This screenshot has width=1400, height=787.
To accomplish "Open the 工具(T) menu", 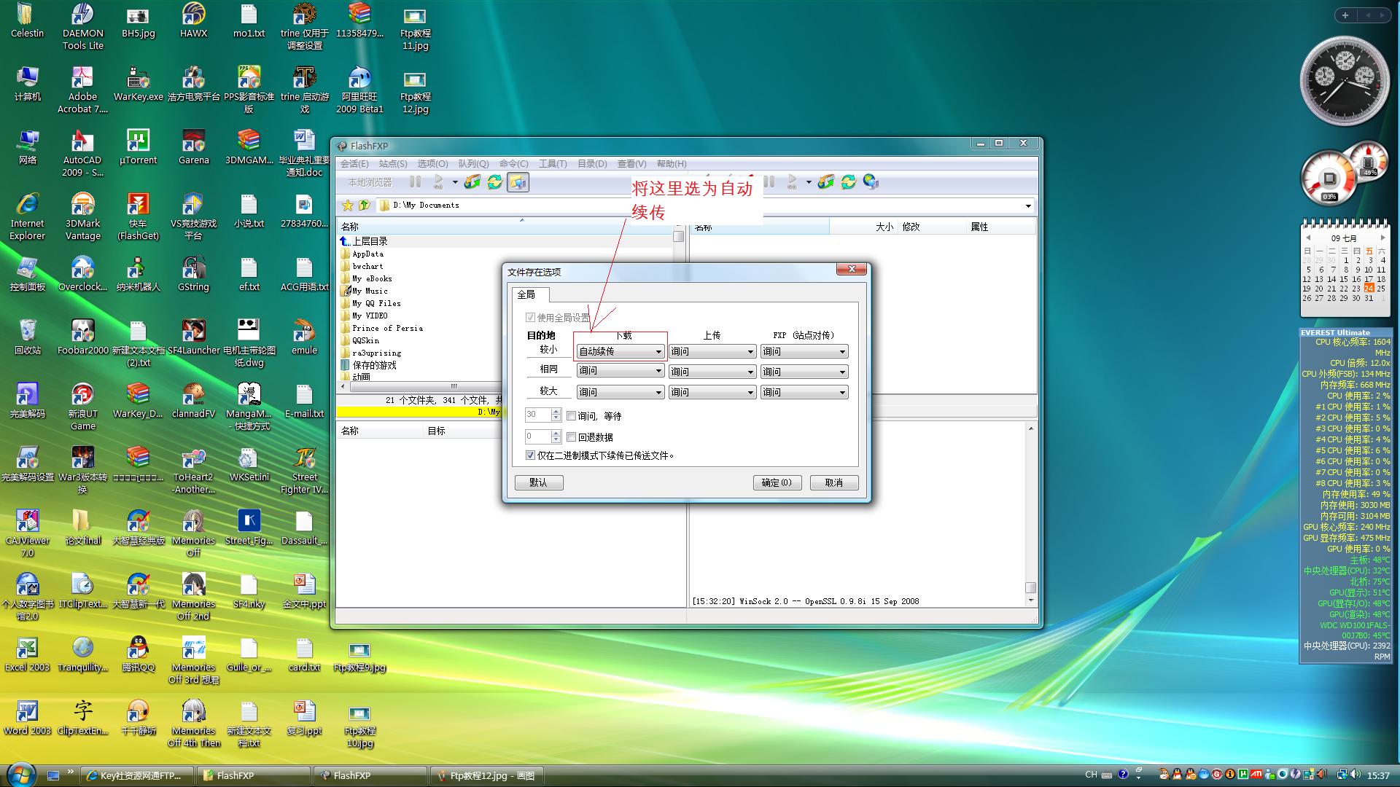I will point(553,164).
